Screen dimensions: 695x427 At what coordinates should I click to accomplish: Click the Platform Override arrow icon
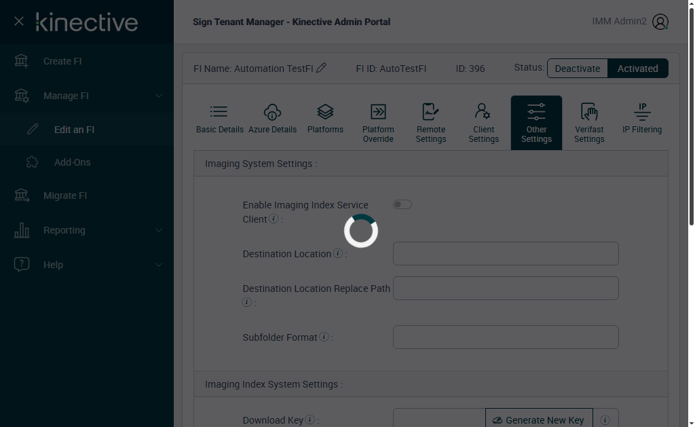tap(378, 112)
